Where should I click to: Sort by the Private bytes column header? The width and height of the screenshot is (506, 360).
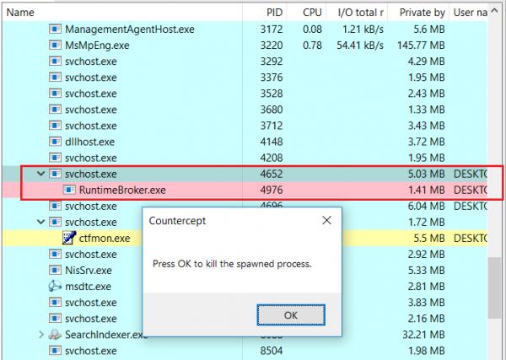point(422,13)
